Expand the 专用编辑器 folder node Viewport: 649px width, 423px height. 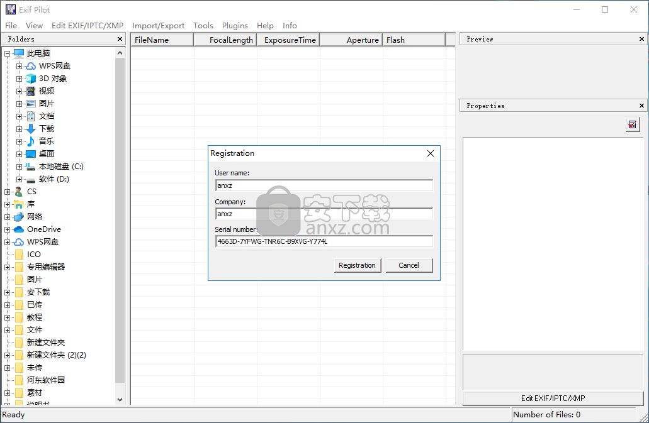click(7, 267)
